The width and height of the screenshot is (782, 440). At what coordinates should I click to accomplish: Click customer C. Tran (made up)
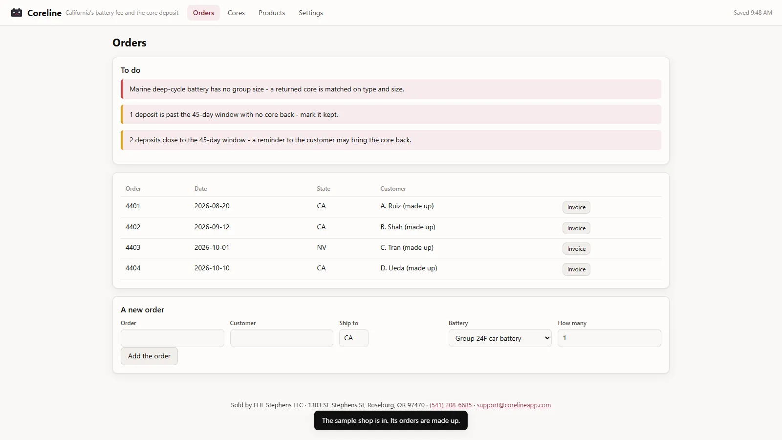click(x=407, y=247)
